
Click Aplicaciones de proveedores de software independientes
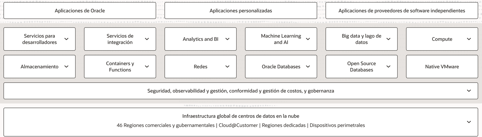[x=401, y=11]
